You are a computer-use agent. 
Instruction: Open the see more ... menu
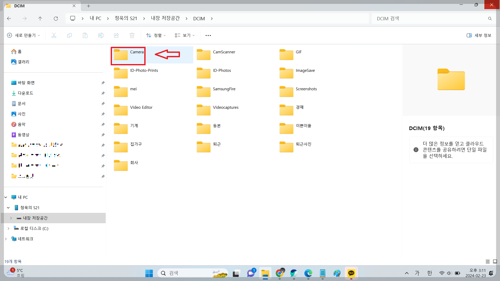point(208,35)
